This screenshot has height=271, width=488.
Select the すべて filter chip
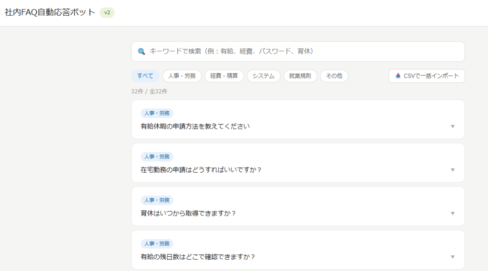click(145, 76)
